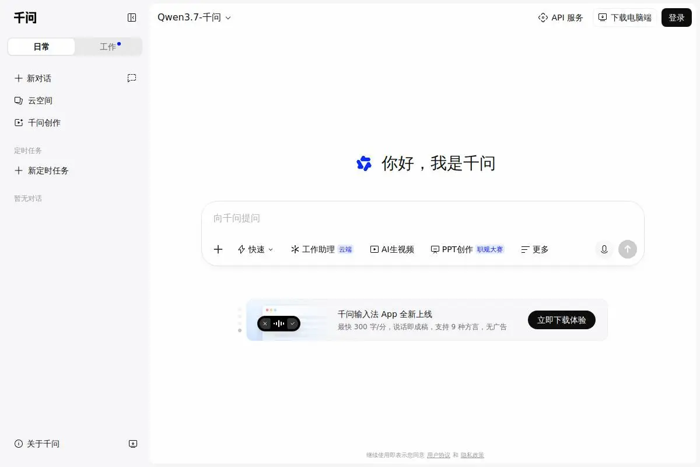Open API 服务
Screen dimensions: 700x467
[561, 18]
